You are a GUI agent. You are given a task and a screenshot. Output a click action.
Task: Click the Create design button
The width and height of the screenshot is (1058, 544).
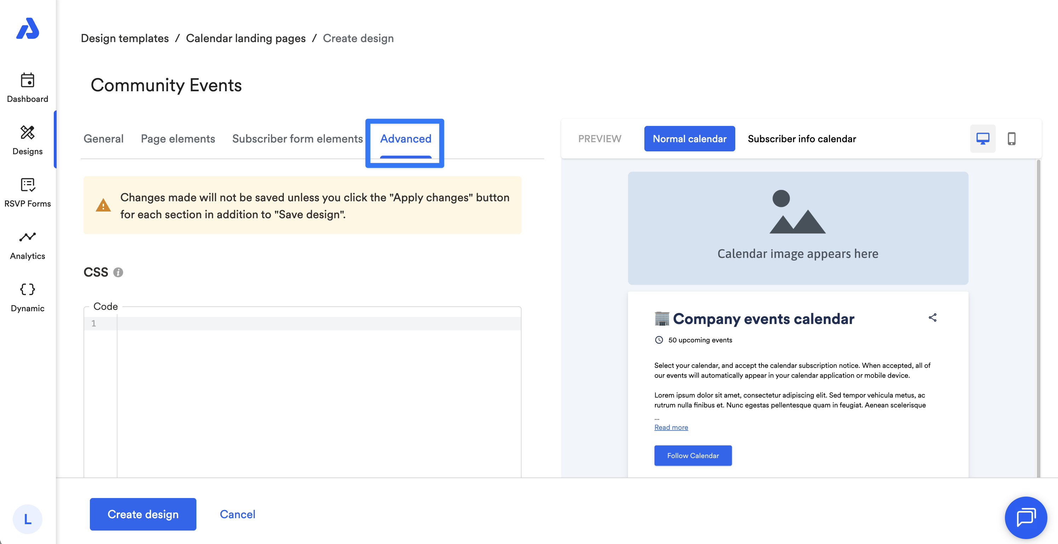(143, 514)
